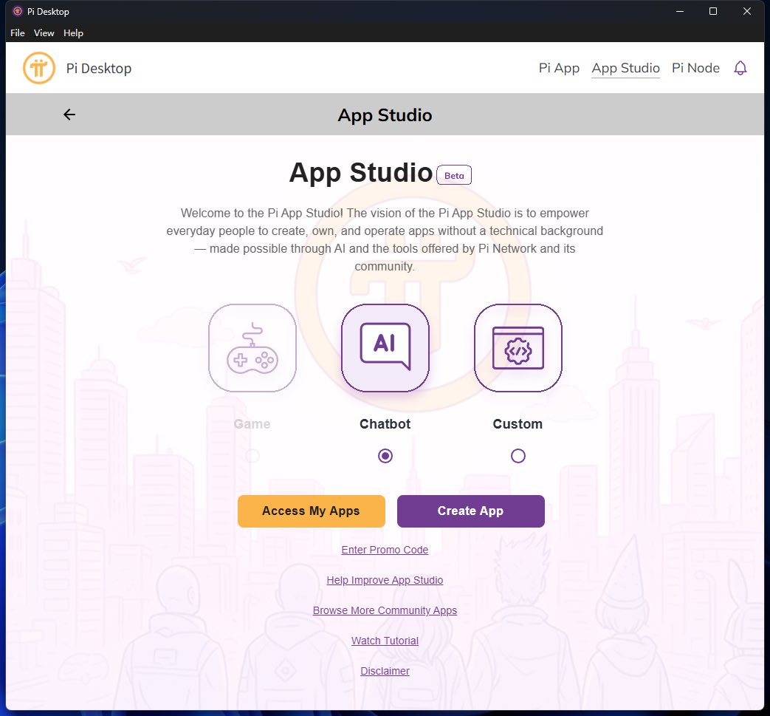This screenshot has height=716, width=770.
Task: Click the Chatbot label text
Action: (x=385, y=424)
